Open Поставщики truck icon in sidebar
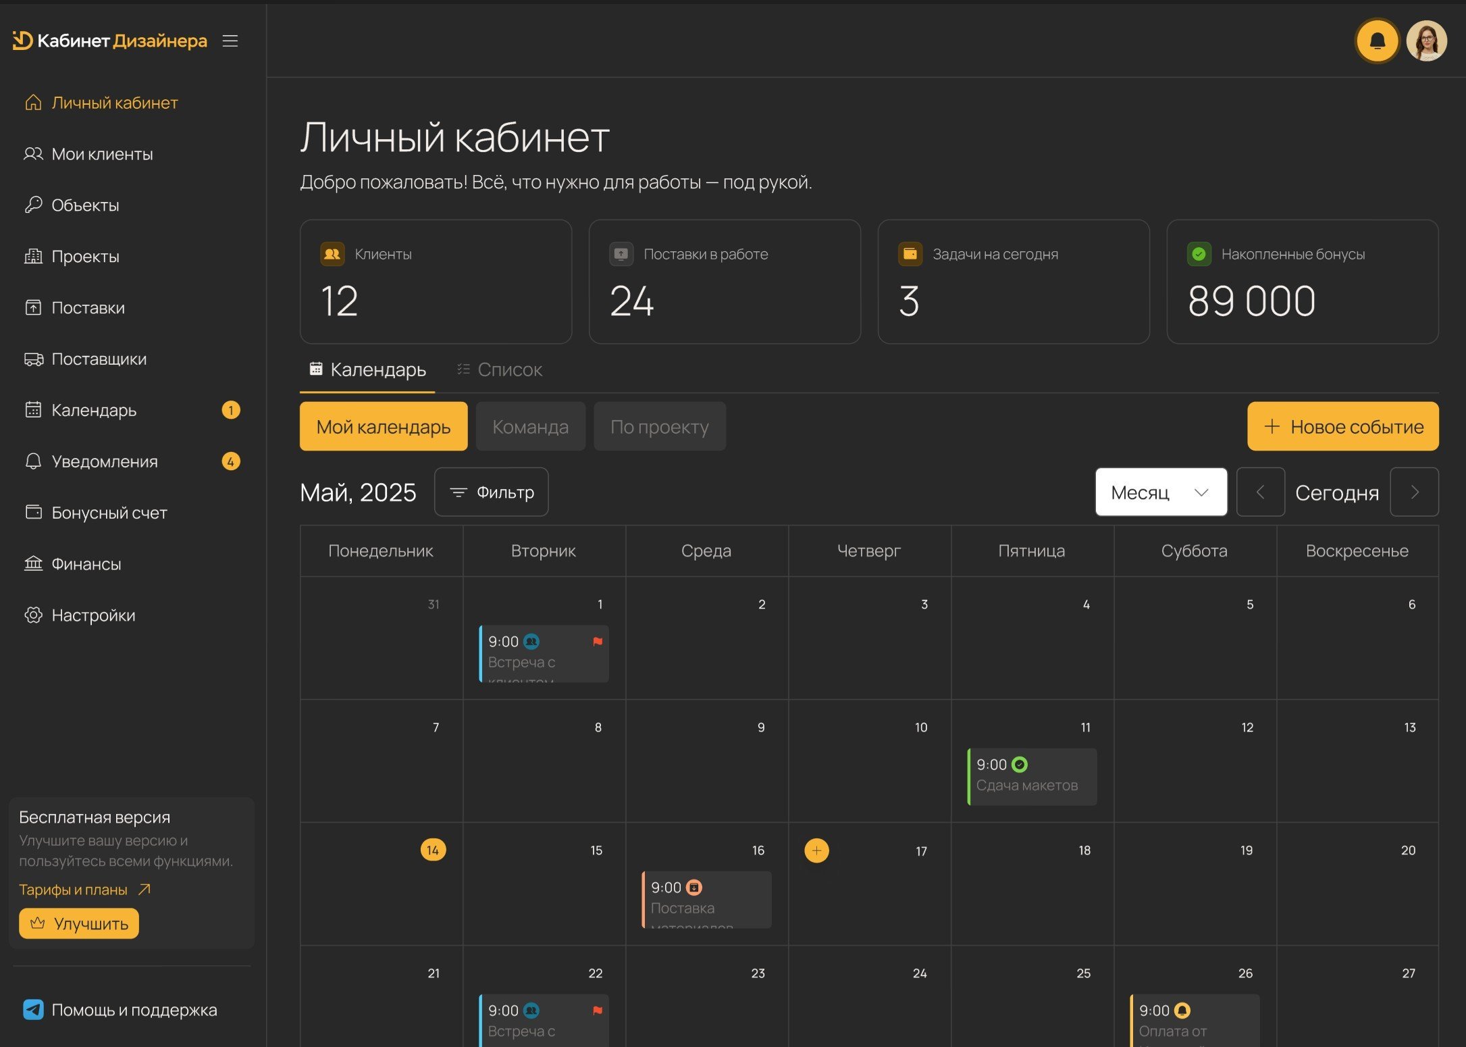This screenshot has height=1047, width=1466. click(33, 359)
